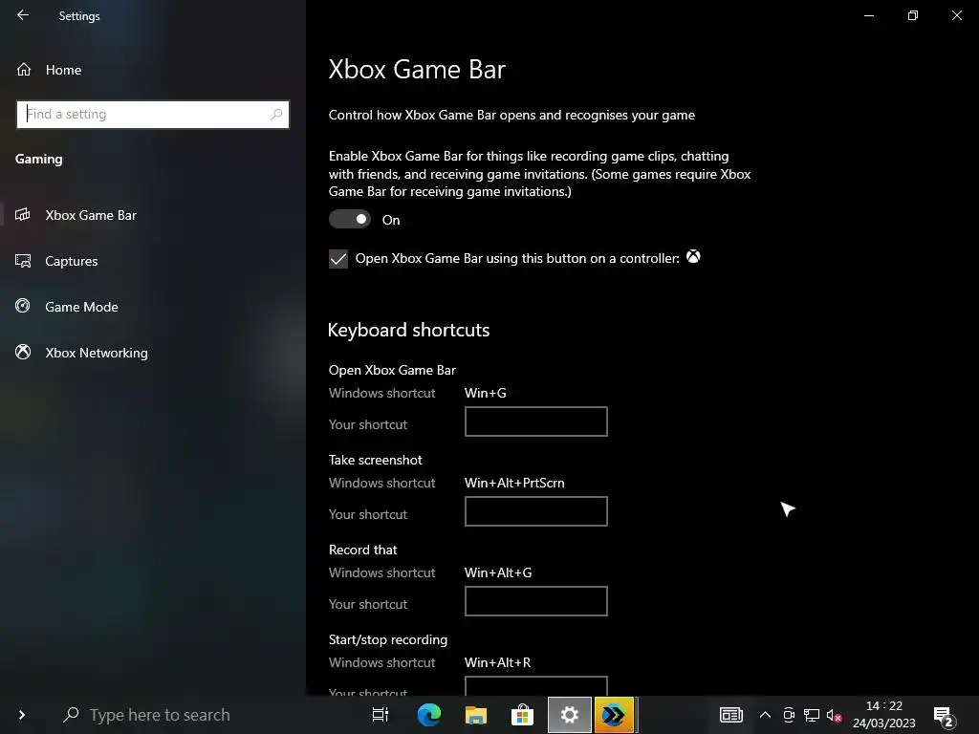The image size is (979, 734).
Task: Close the Settings window
Action: 956,15
